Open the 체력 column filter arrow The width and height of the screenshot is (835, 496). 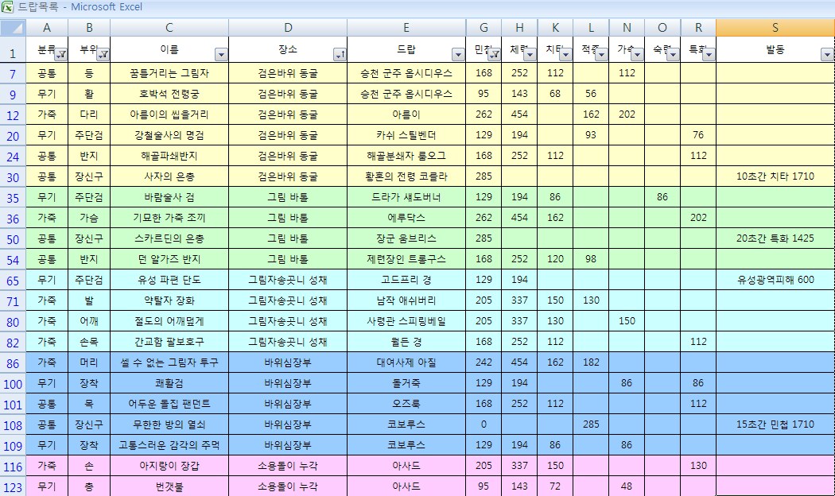pyautogui.click(x=530, y=55)
